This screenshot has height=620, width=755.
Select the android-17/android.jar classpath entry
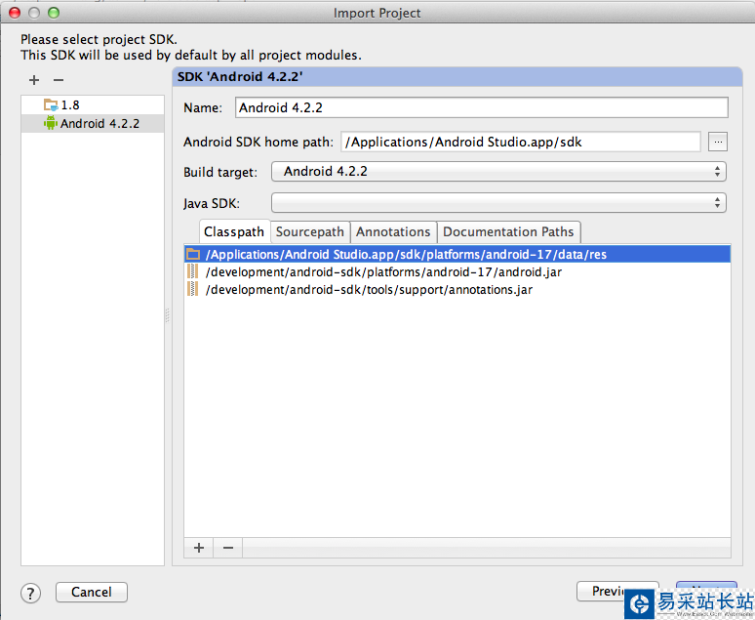pyautogui.click(x=457, y=271)
